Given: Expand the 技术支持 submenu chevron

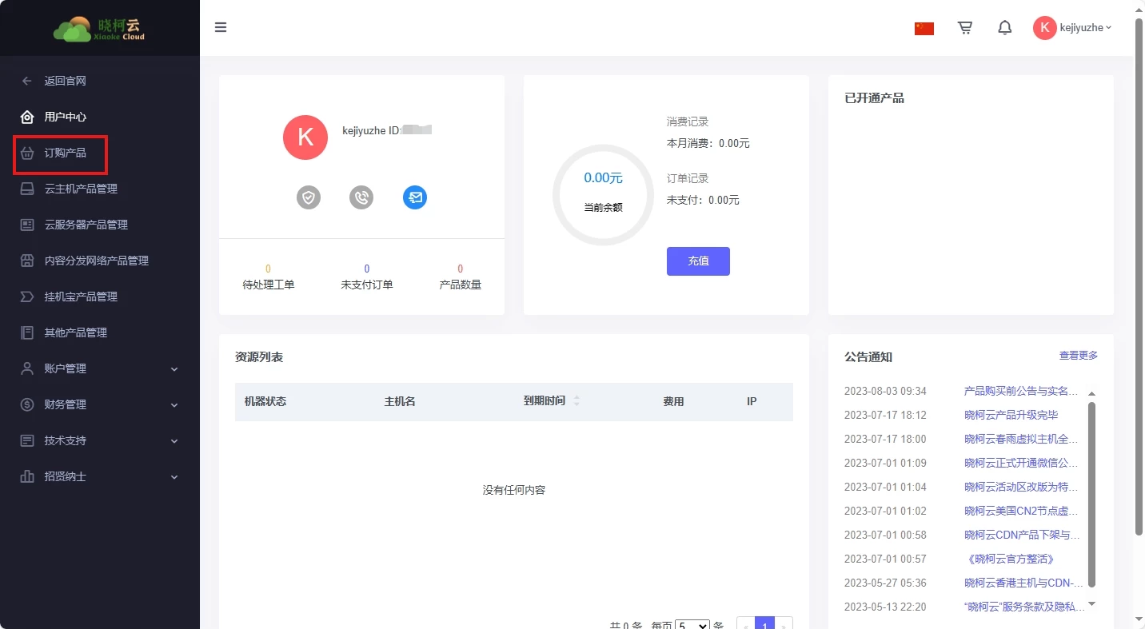Looking at the screenshot, I should tap(174, 441).
